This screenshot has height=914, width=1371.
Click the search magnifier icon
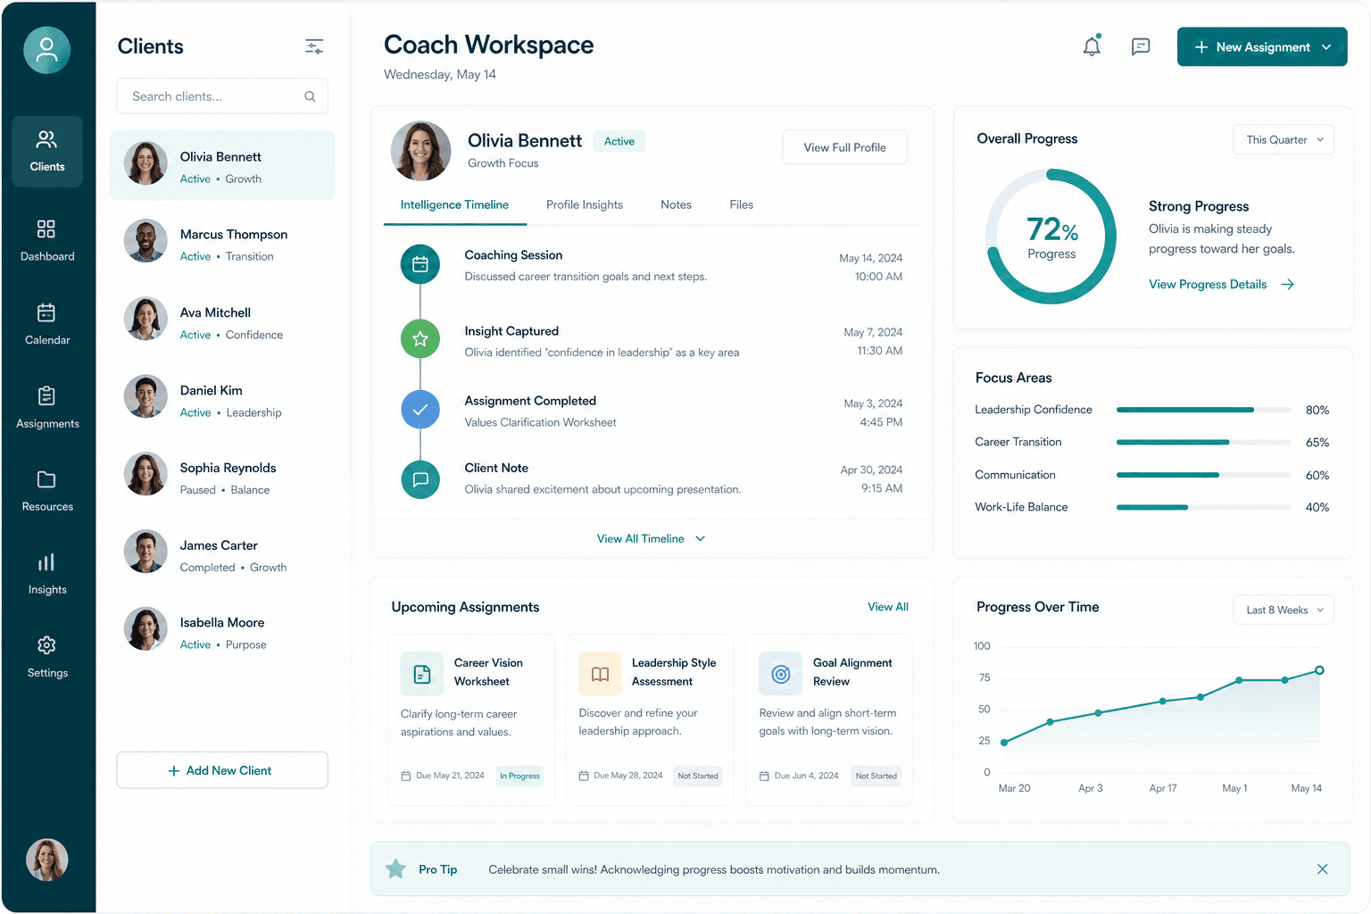[x=310, y=96]
